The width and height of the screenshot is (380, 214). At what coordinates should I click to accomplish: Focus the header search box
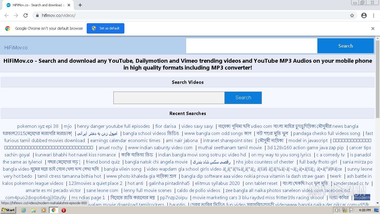coord(252,46)
